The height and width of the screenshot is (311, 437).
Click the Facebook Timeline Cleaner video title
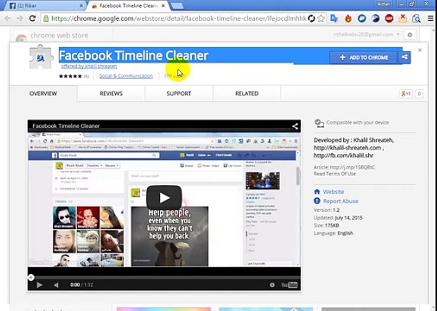[66, 126]
